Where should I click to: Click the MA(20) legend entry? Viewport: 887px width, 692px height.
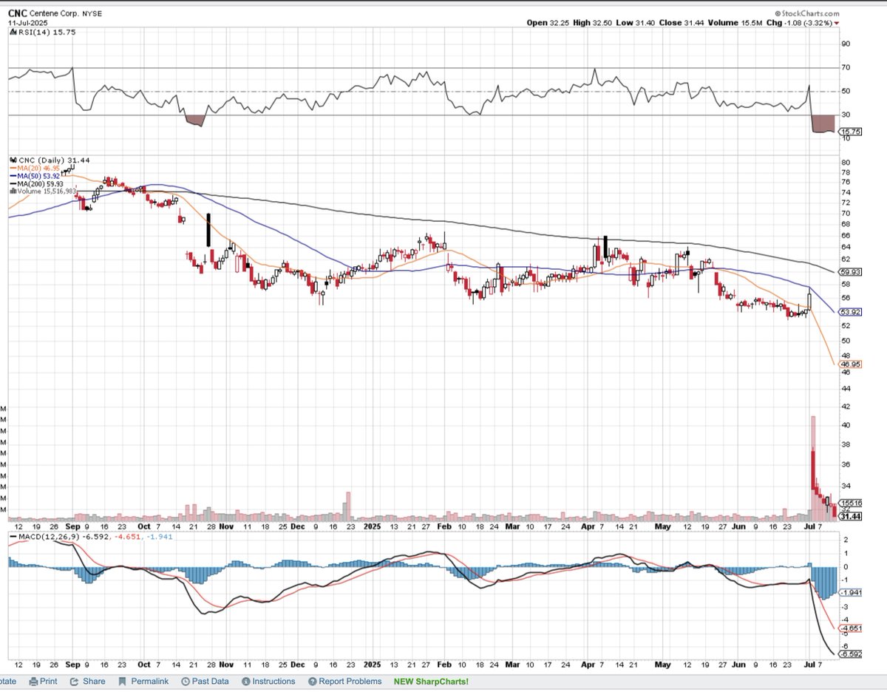pyautogui.click(x=33, y=168)
